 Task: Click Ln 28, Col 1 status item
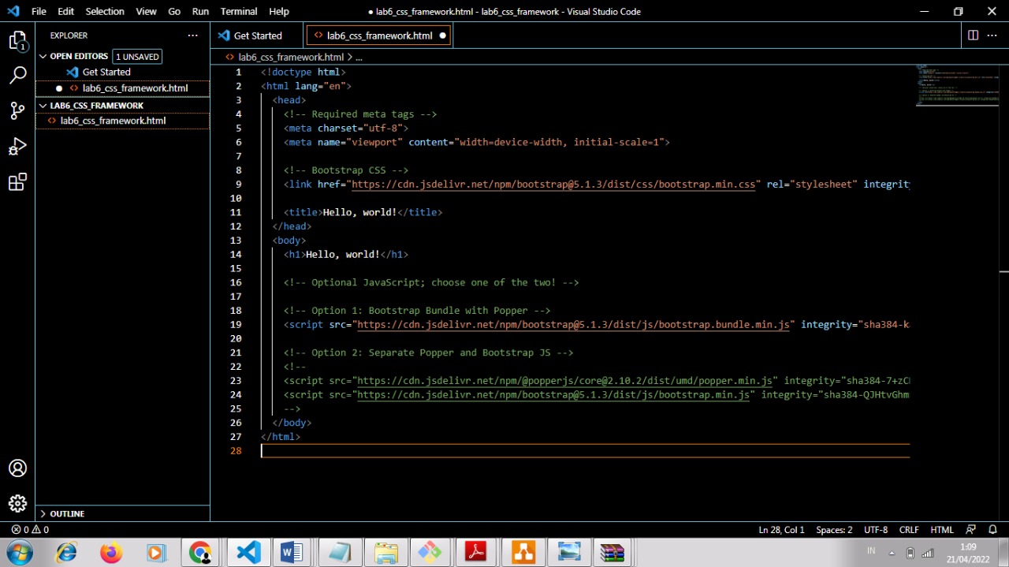[x=781, y=530]
